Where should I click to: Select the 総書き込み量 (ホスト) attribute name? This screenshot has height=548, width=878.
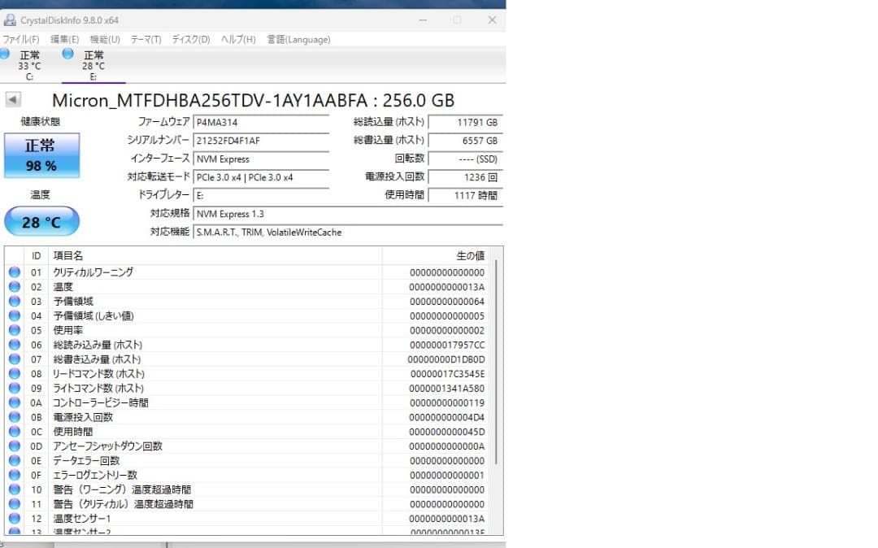pyautogui.click(x=97, y=359)
